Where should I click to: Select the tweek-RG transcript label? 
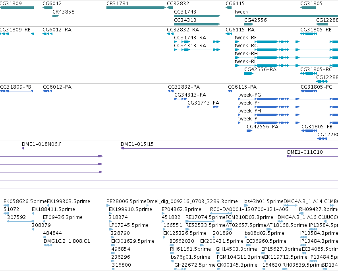(x=246, y=46)
